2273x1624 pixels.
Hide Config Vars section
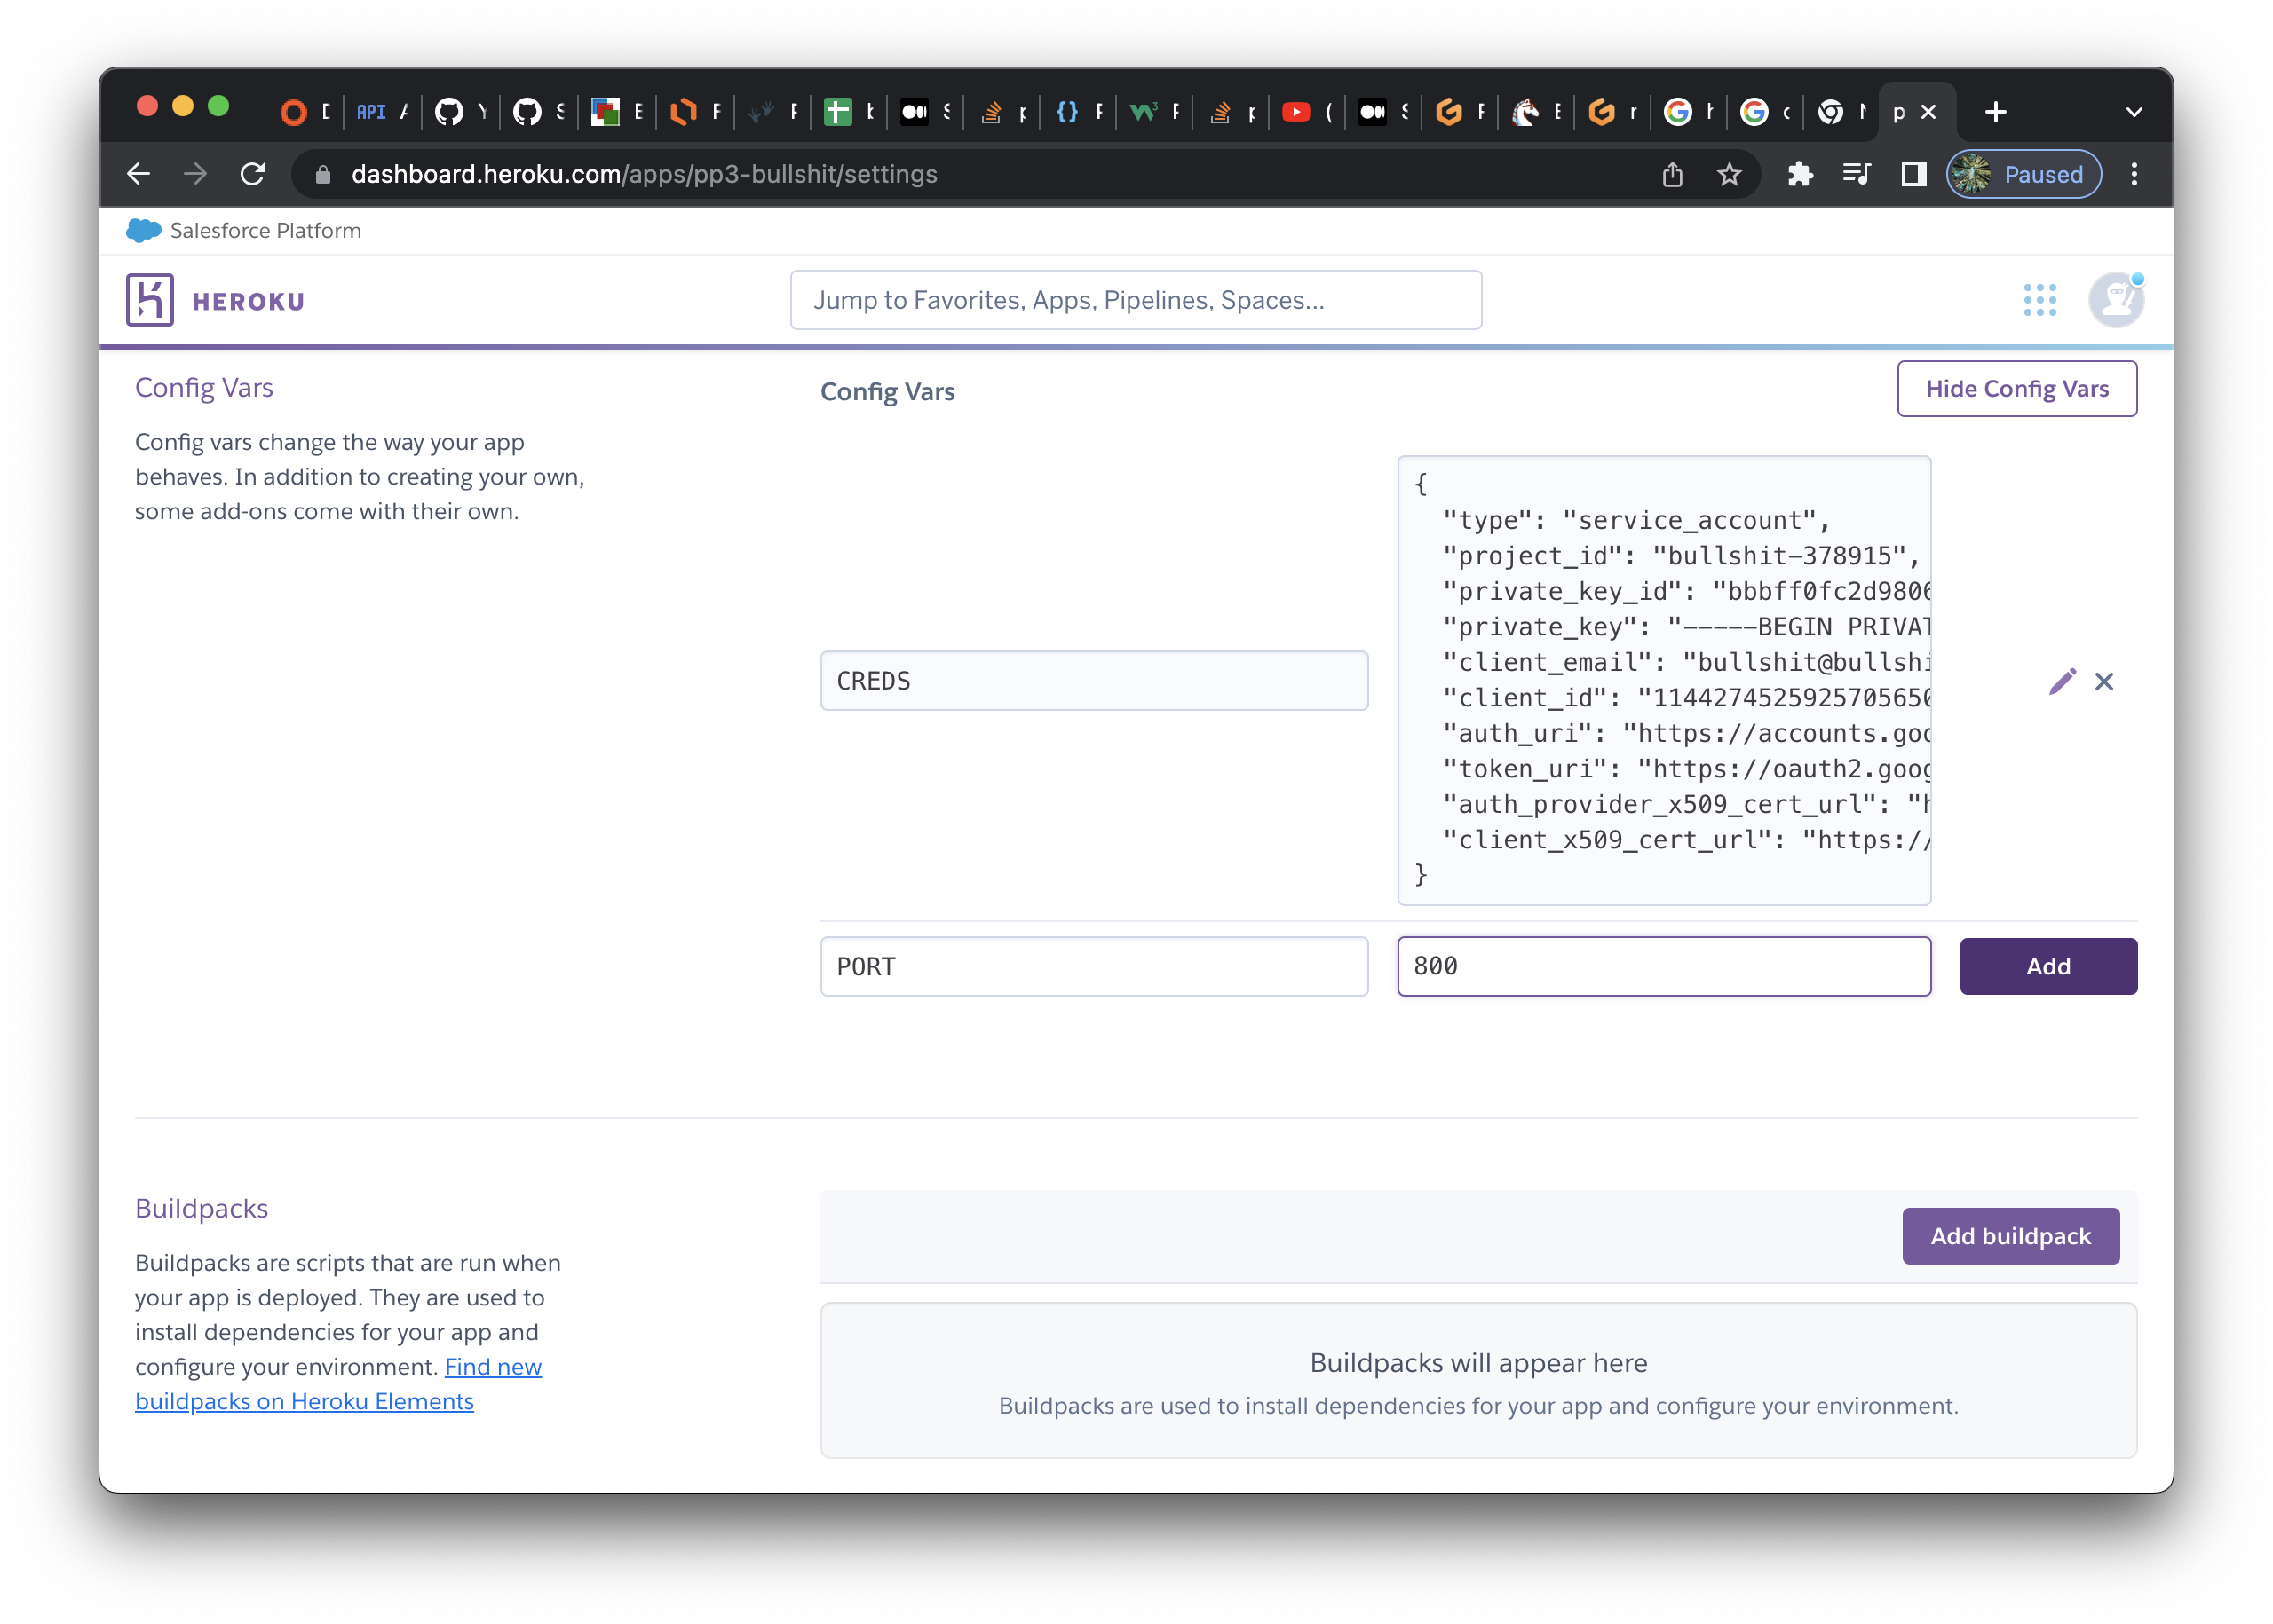[x=2016, y=389]
